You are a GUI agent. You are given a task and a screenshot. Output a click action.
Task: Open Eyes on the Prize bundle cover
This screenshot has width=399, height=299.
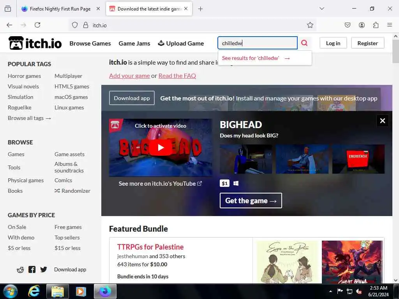point(287,262)
